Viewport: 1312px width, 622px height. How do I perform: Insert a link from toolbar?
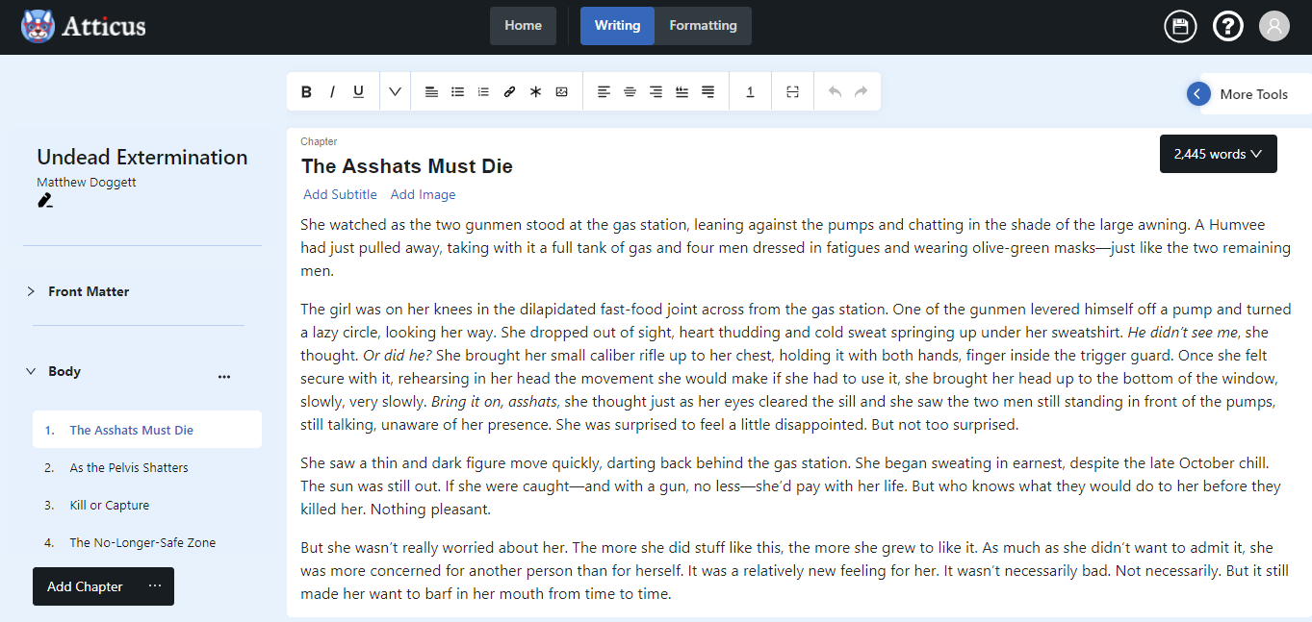tap(509, 92)
